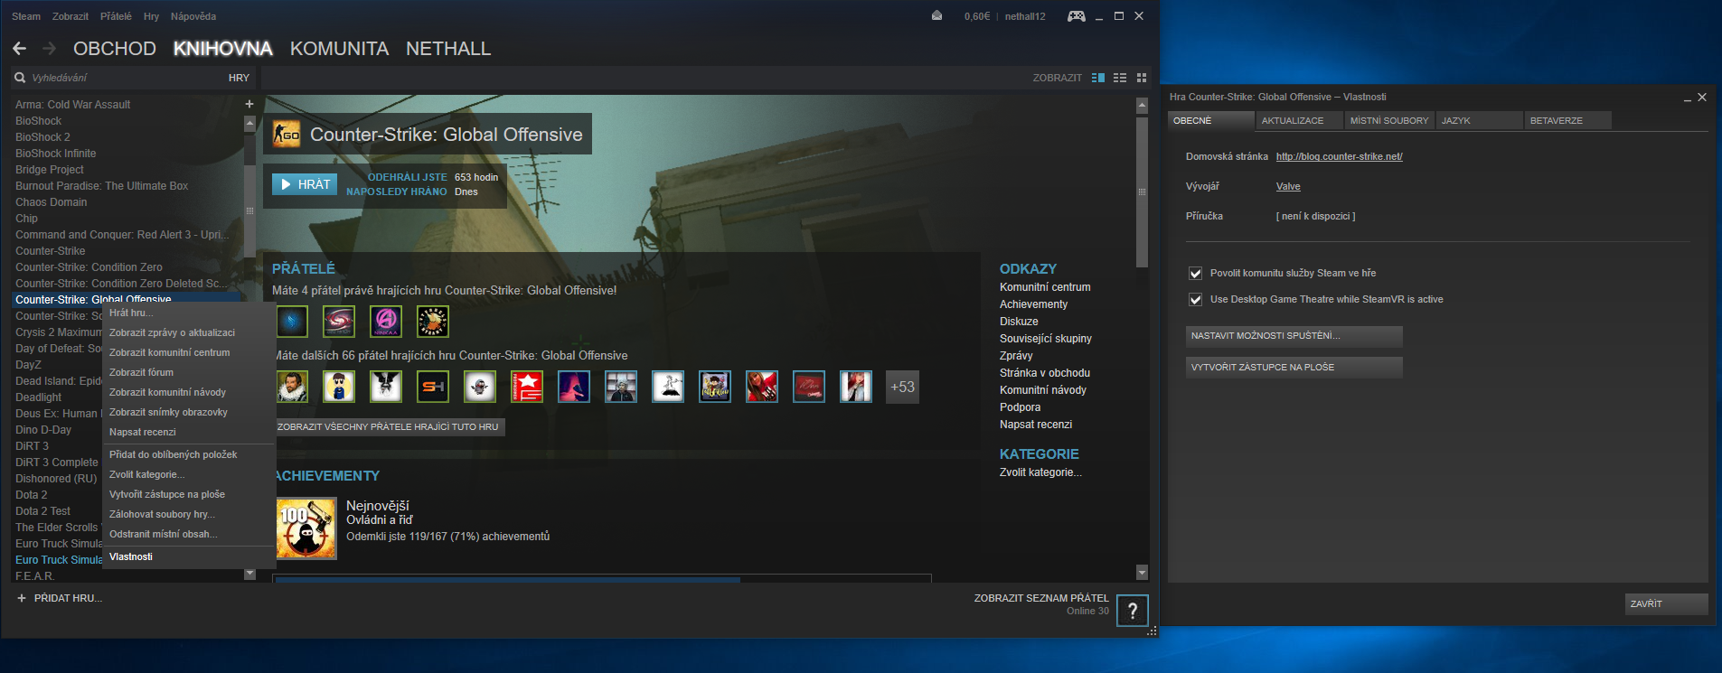Switch the library to list view

click(x=1120, y=78)
